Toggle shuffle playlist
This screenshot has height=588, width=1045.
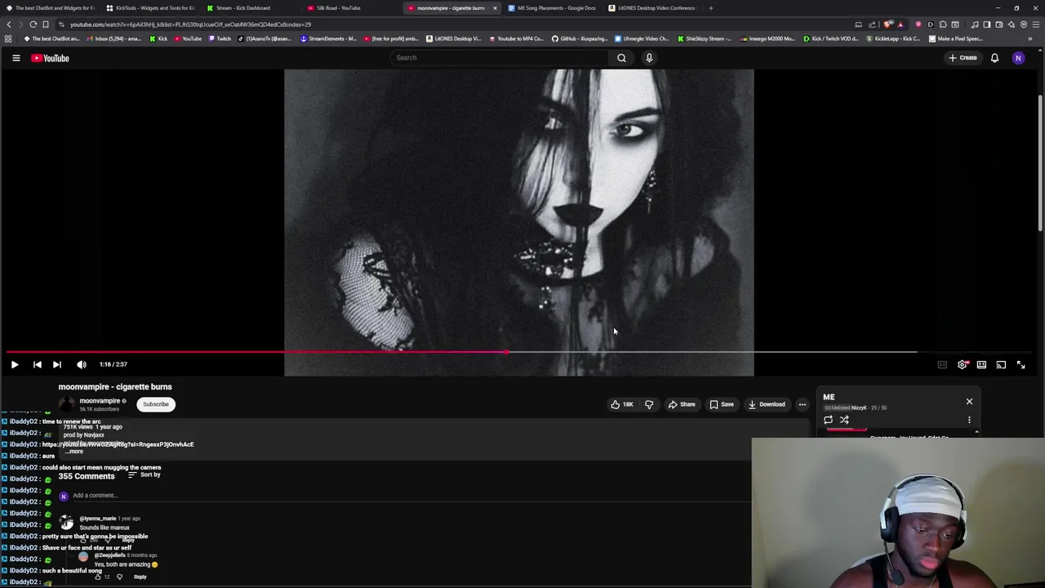pos(844,420)
